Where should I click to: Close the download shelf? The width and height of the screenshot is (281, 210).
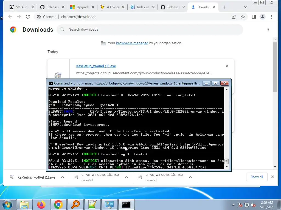click(272, 177)
